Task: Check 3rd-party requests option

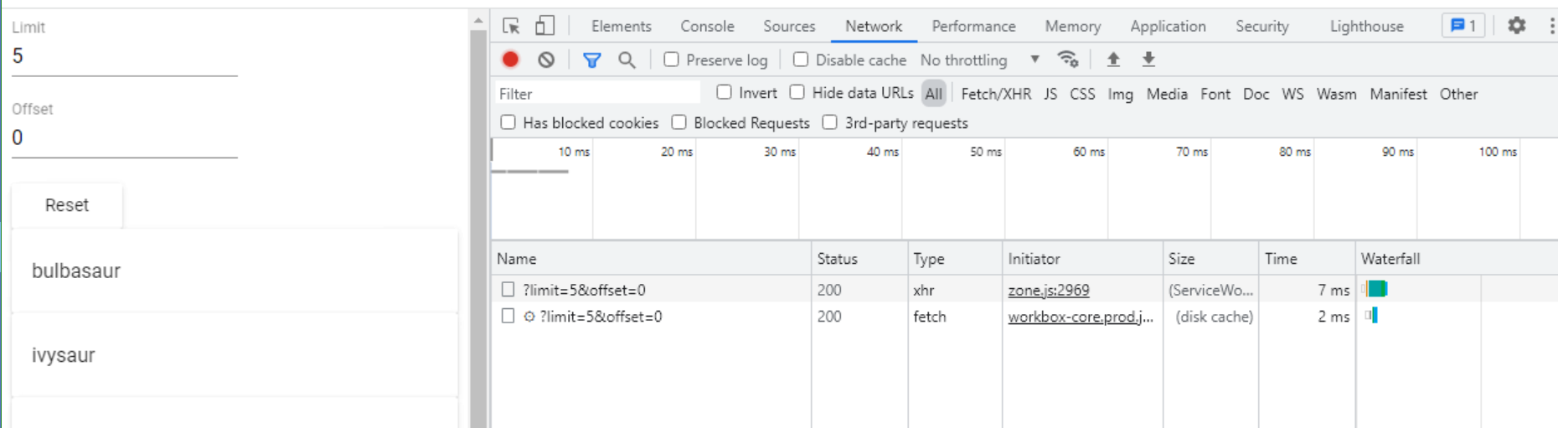Action: (829, 122)
